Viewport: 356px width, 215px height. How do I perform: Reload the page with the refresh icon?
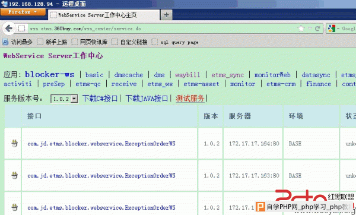317,29
